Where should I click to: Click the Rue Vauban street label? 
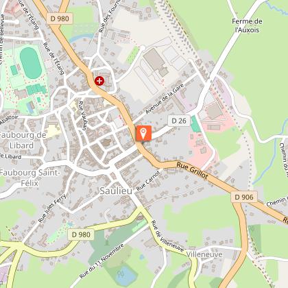point(82,116)
